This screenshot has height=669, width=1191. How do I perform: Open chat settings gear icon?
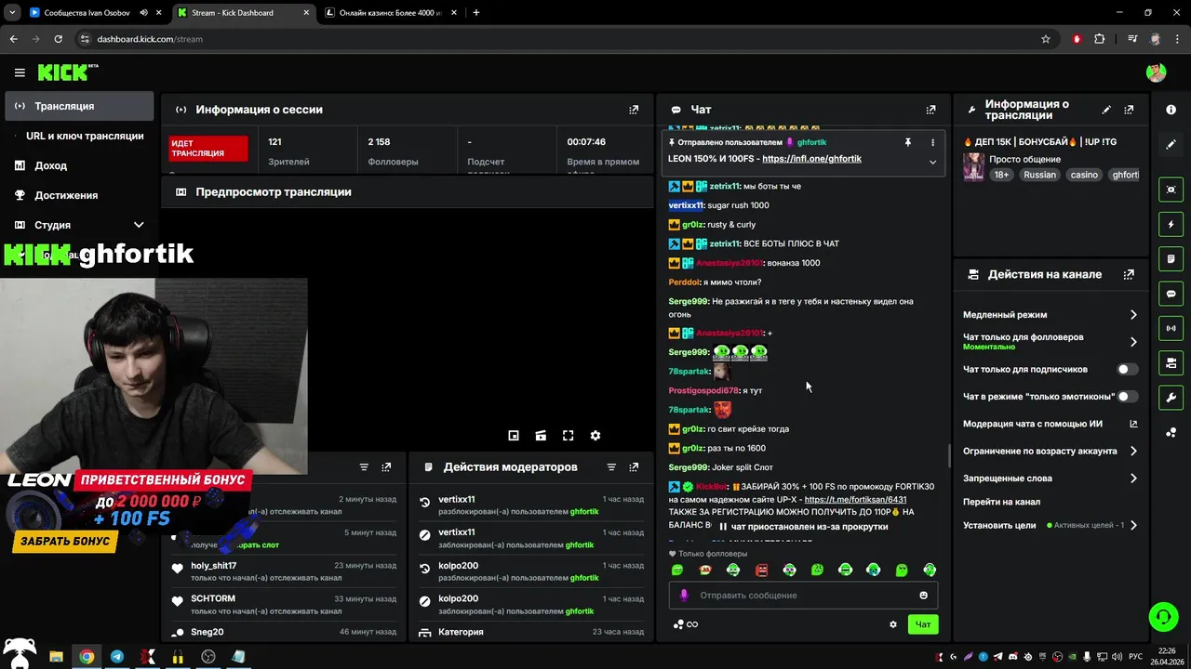pyautogui.click(x=893, y=624)
